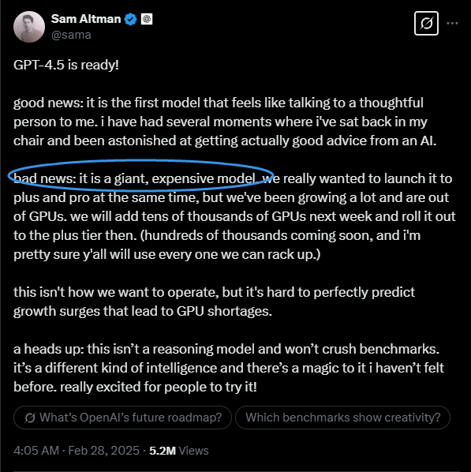
Task: Click the Views label in footer
Action: tap(193, 451)
